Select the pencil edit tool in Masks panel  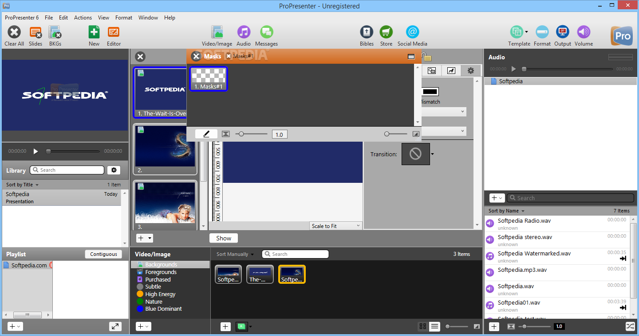coord(206,134)
